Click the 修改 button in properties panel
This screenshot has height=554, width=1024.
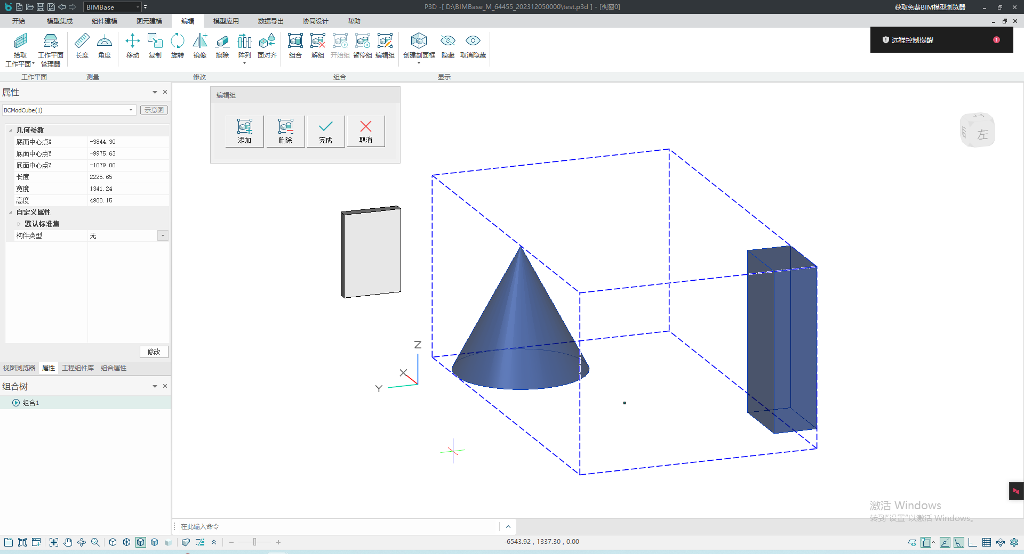(154, 352)
